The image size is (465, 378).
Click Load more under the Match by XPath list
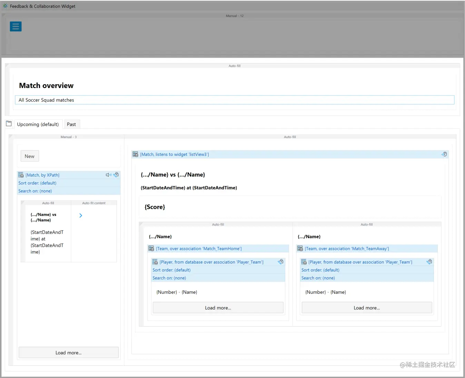coord(69,352)
